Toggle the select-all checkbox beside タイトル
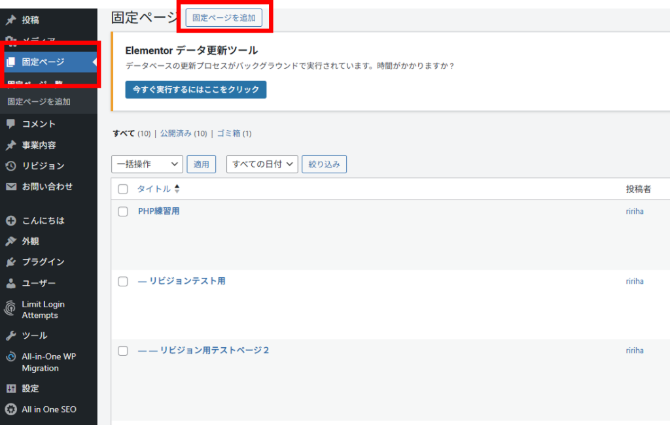This screenshot has width=670, height=425. click(123, 189)
